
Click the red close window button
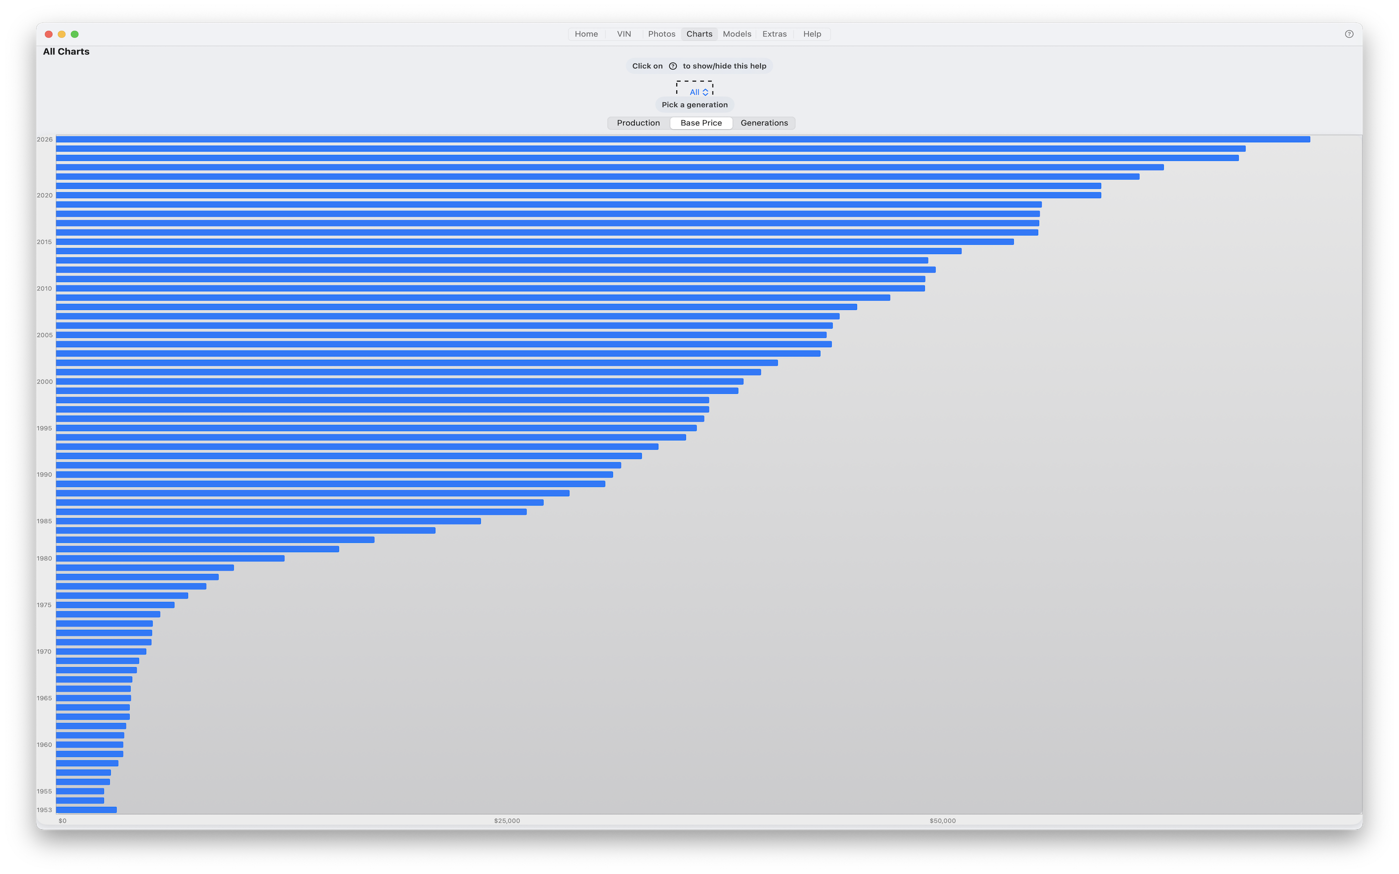49,34
